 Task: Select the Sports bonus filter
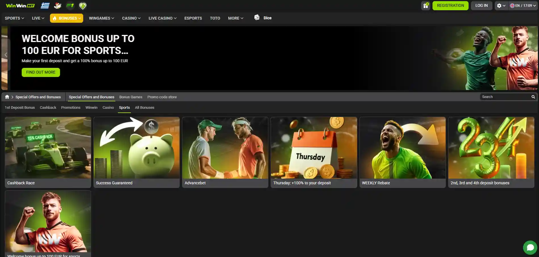(x=124, y=107)
